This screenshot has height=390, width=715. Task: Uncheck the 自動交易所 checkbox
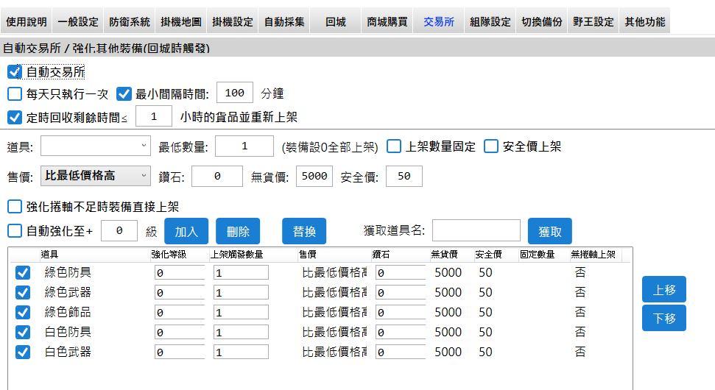tap(15, 71)
